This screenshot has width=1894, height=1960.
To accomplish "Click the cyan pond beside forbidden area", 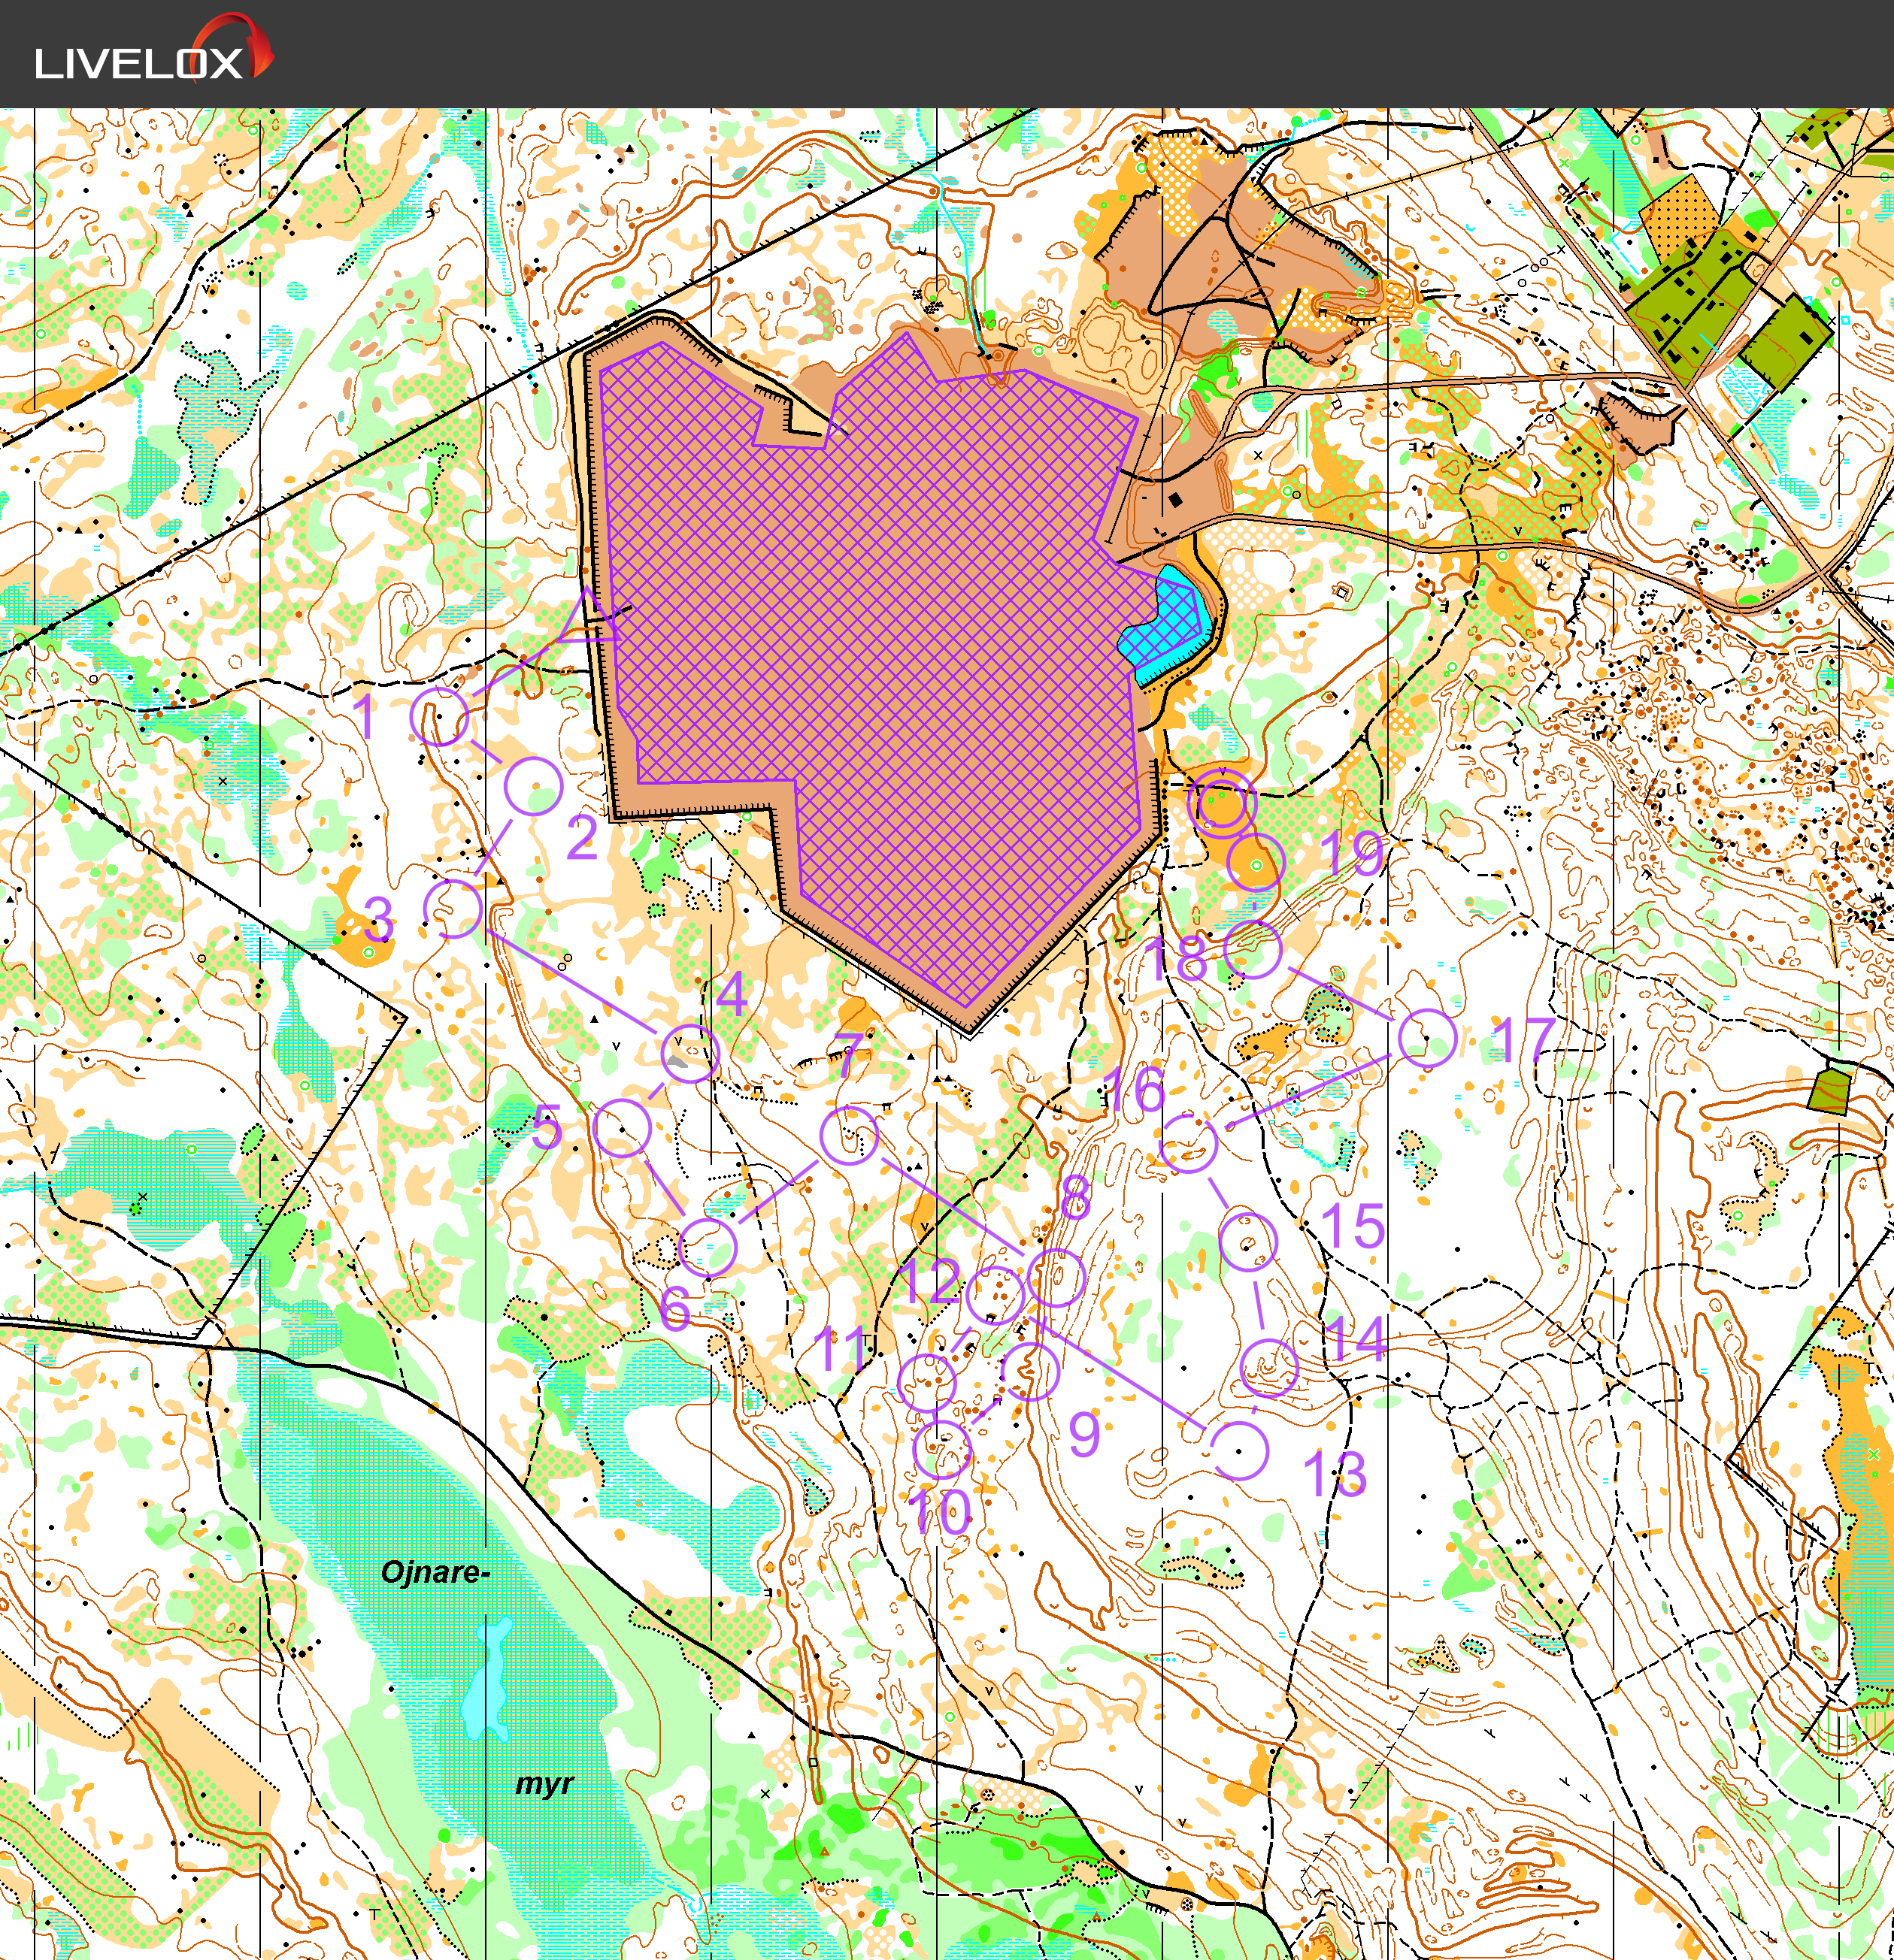I will [1167, 626].
